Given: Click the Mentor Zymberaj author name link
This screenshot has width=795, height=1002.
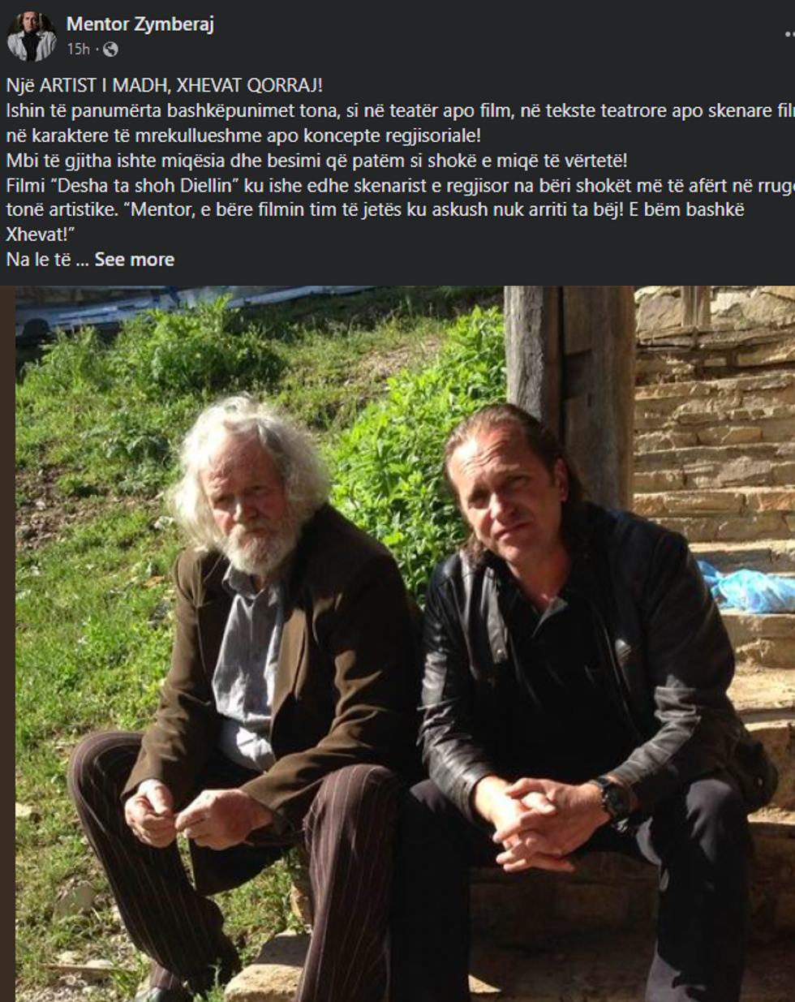Looking at the screenshot, I should tap(140, 24).
